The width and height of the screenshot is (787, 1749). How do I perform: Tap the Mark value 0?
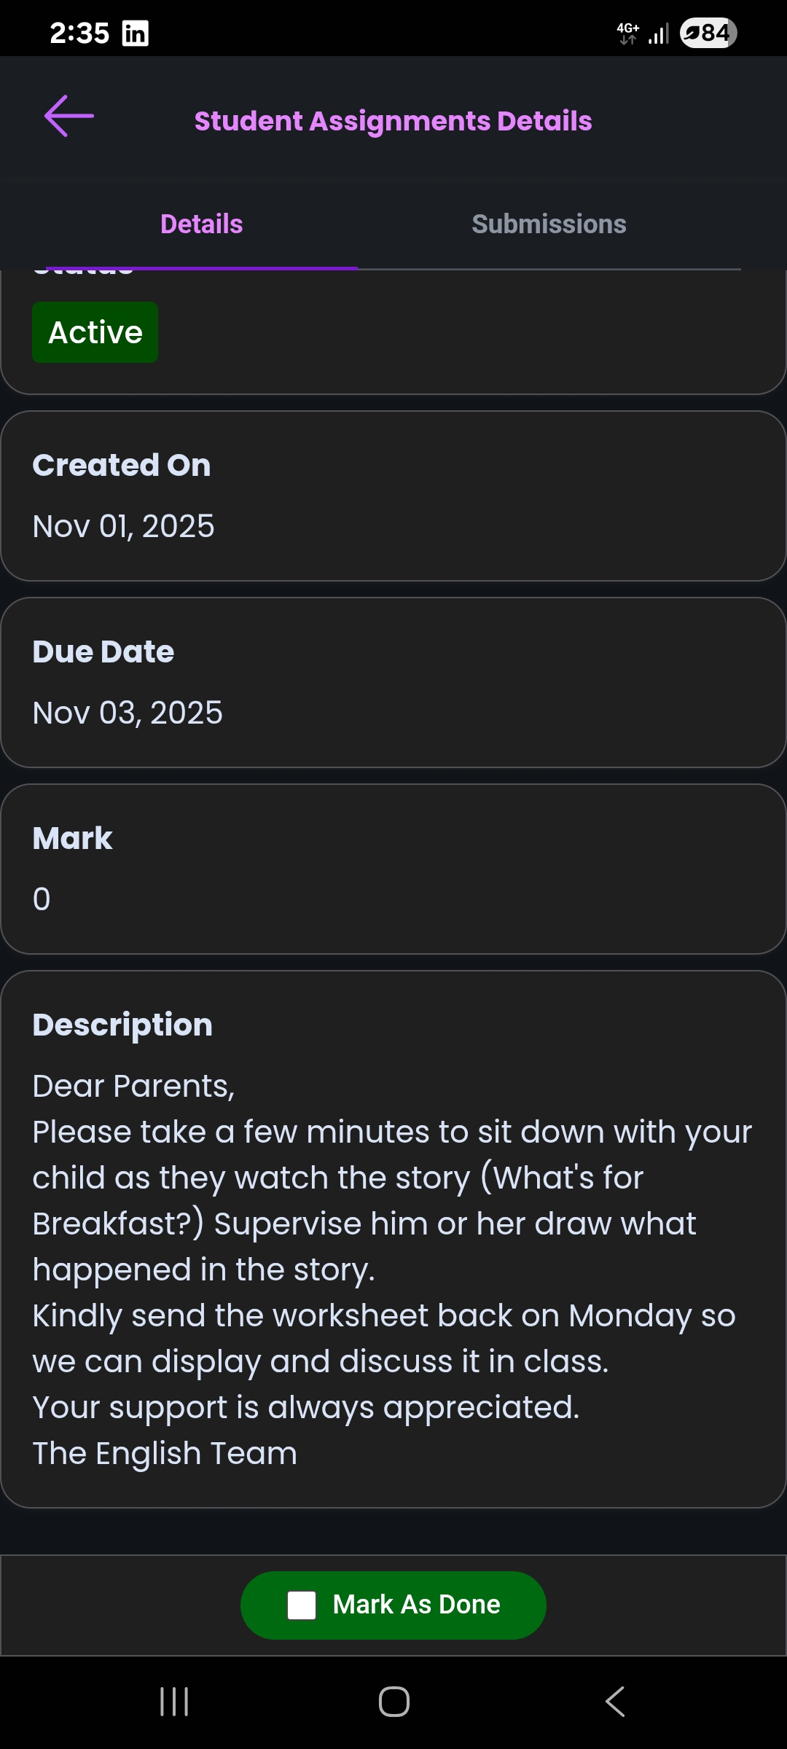(x=42, y=899)
